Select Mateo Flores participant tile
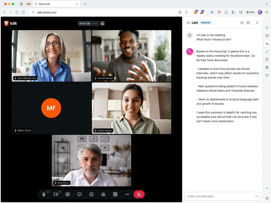271x203 pixels. (x=51, y=108)
